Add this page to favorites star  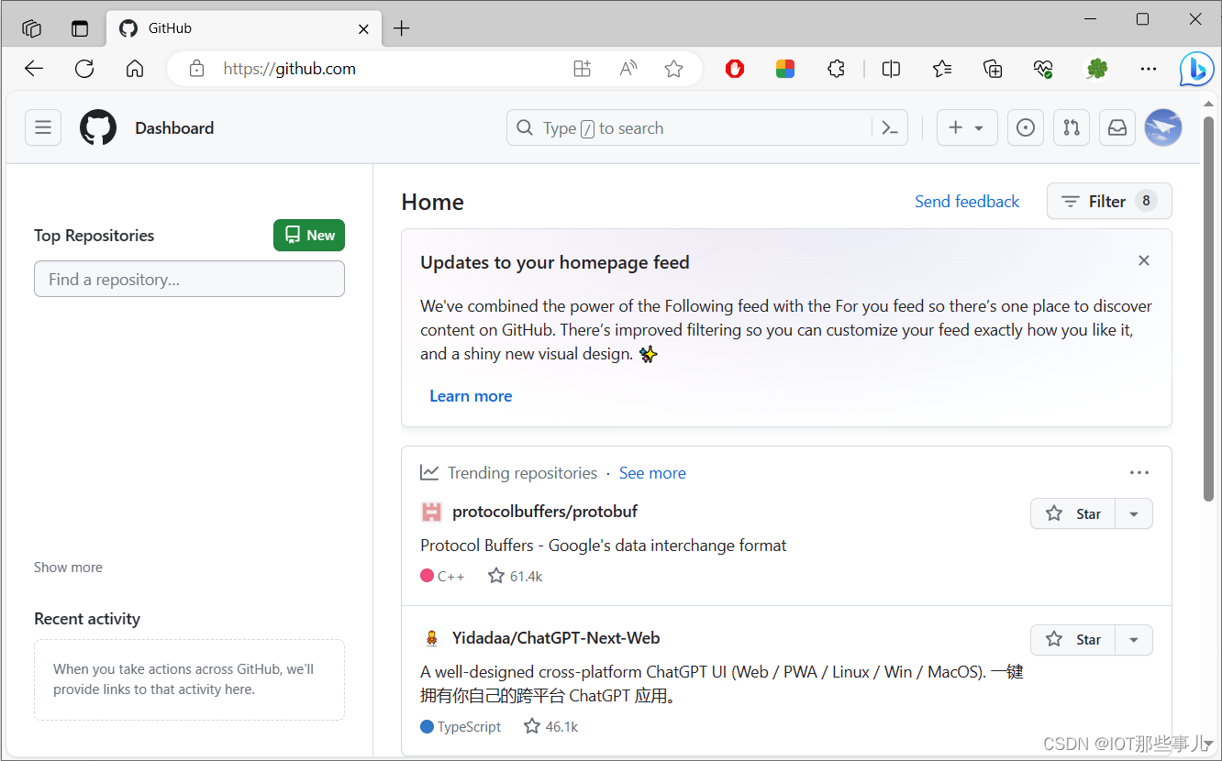coord(674,69)
